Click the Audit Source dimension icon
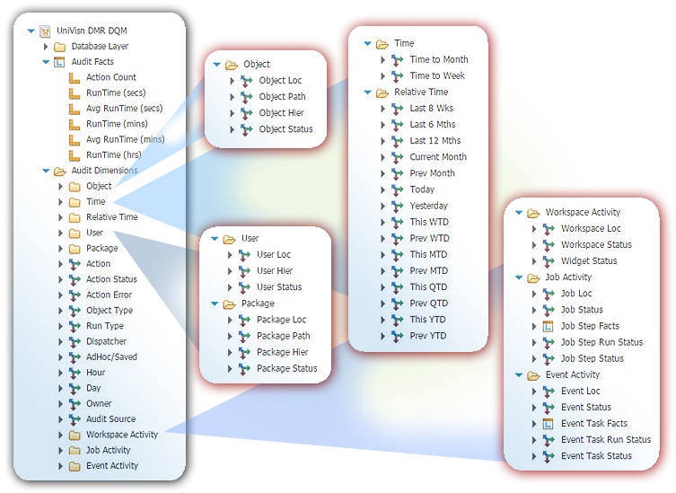 (x=75, y=419)
